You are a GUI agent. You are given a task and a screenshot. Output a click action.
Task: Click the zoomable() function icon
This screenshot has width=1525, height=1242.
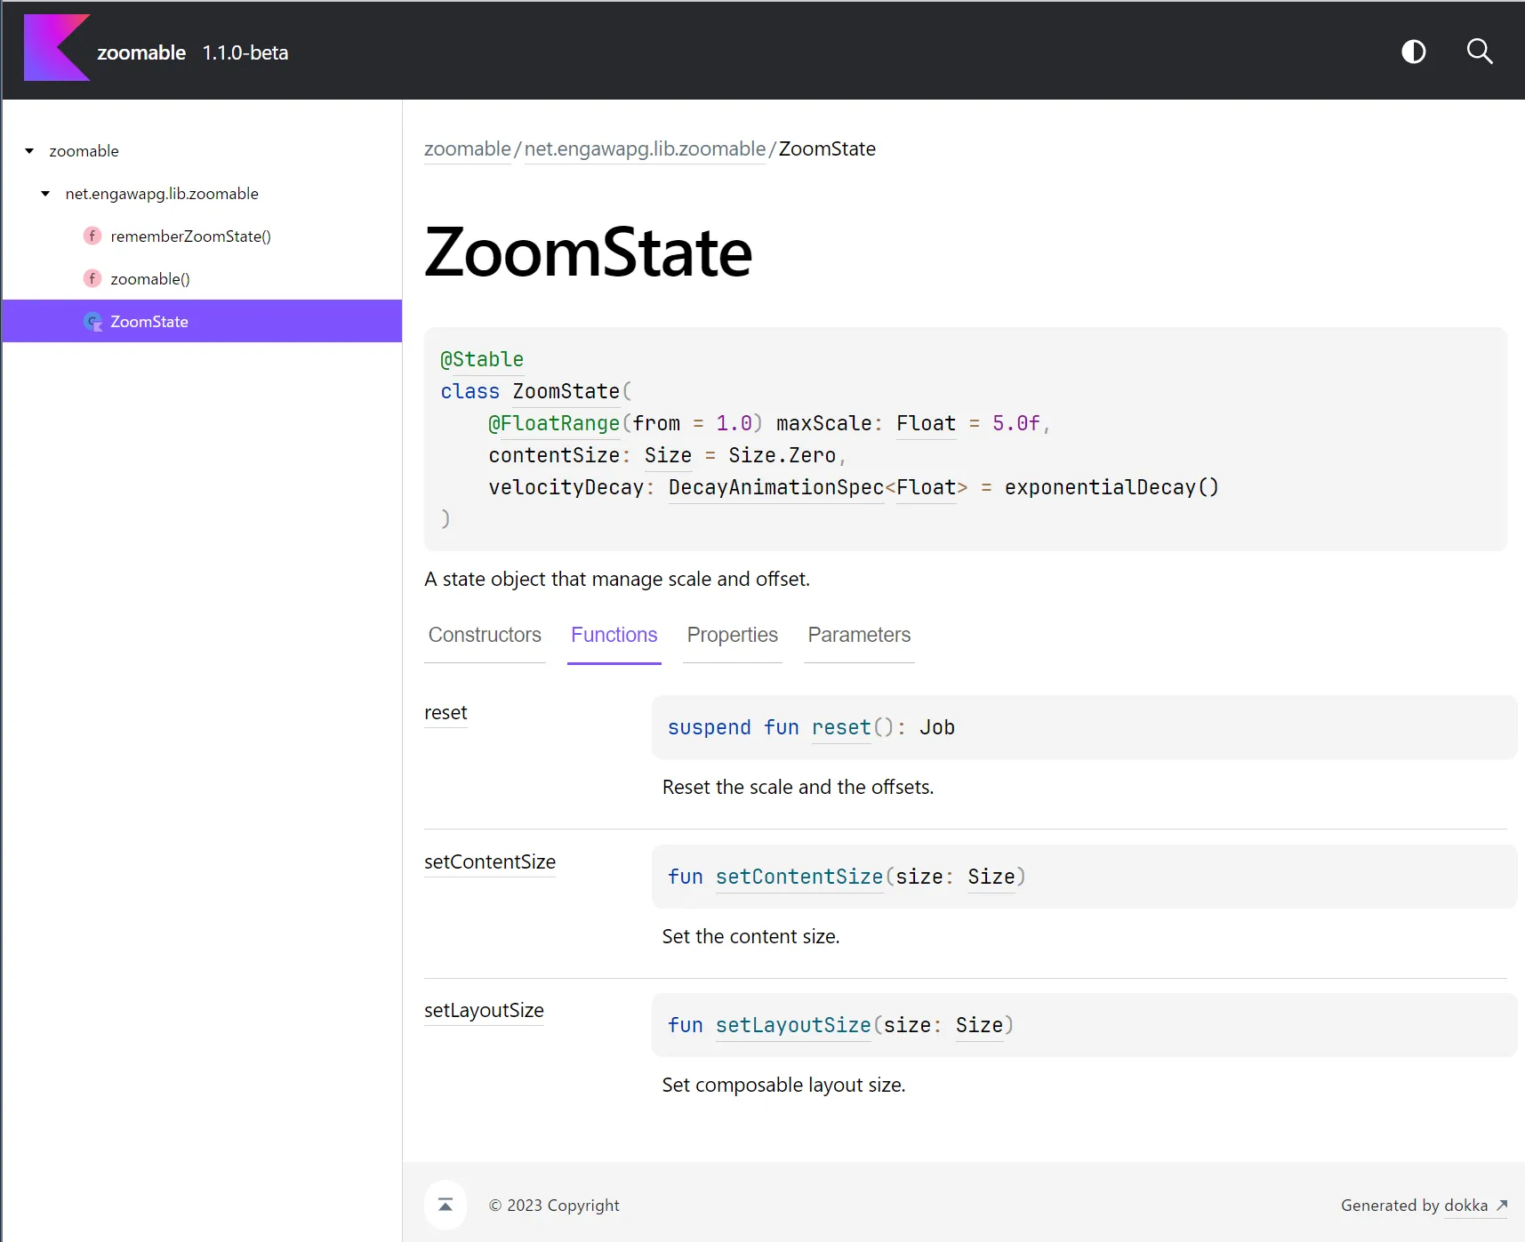pyautogui.click(x=92, y=279)
